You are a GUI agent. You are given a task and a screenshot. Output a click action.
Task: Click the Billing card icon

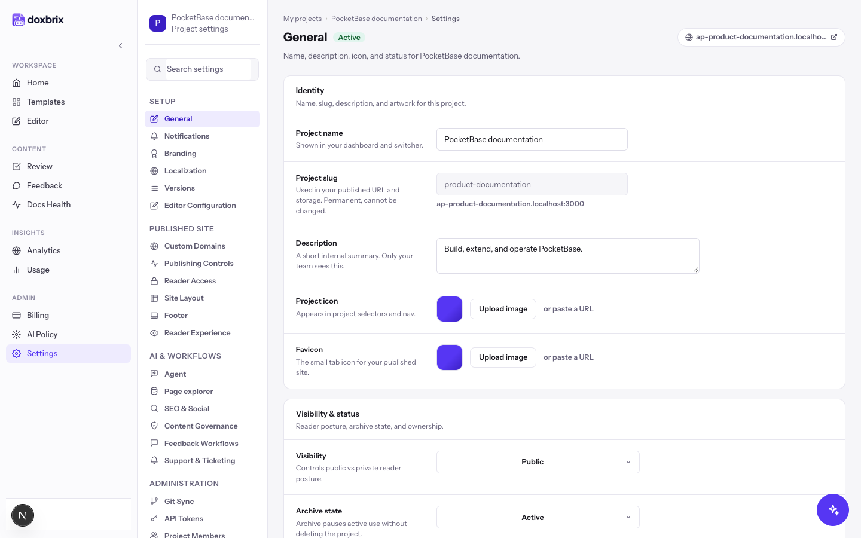17,315
